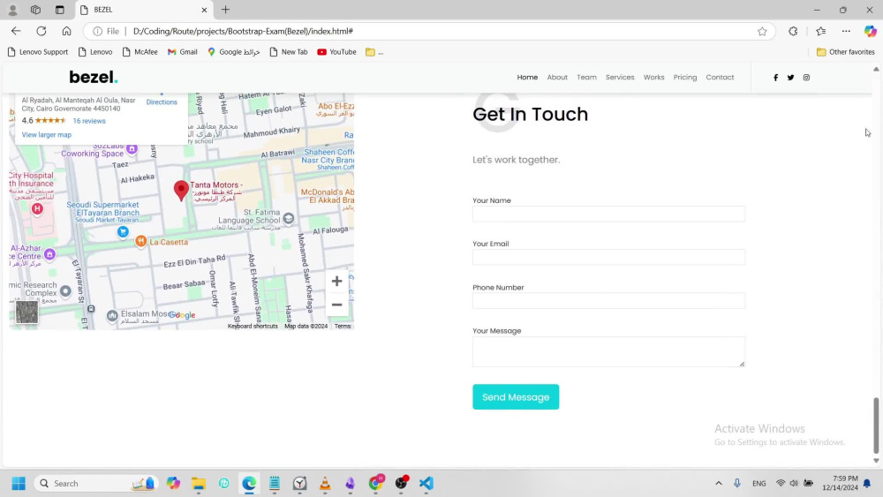Focus the Your Message textarea
The width and height of the screenshot is (883, 497).
(x=608, y=351)
